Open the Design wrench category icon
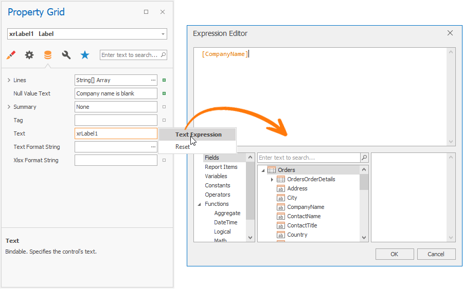The height and width of the screenshot is (289, 463). click(x=66, y=55)
